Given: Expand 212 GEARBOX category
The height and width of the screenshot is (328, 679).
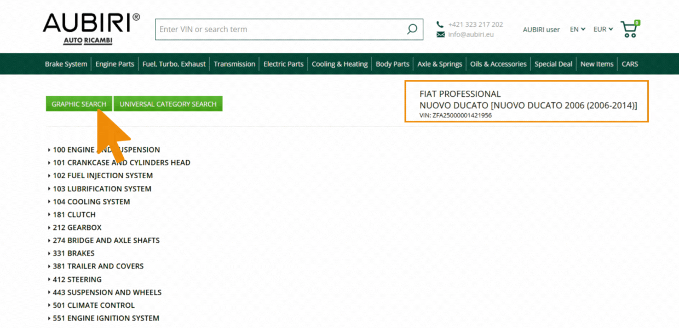Looking at the screenshot, I should pyautogui.click(x=74, y=227).
